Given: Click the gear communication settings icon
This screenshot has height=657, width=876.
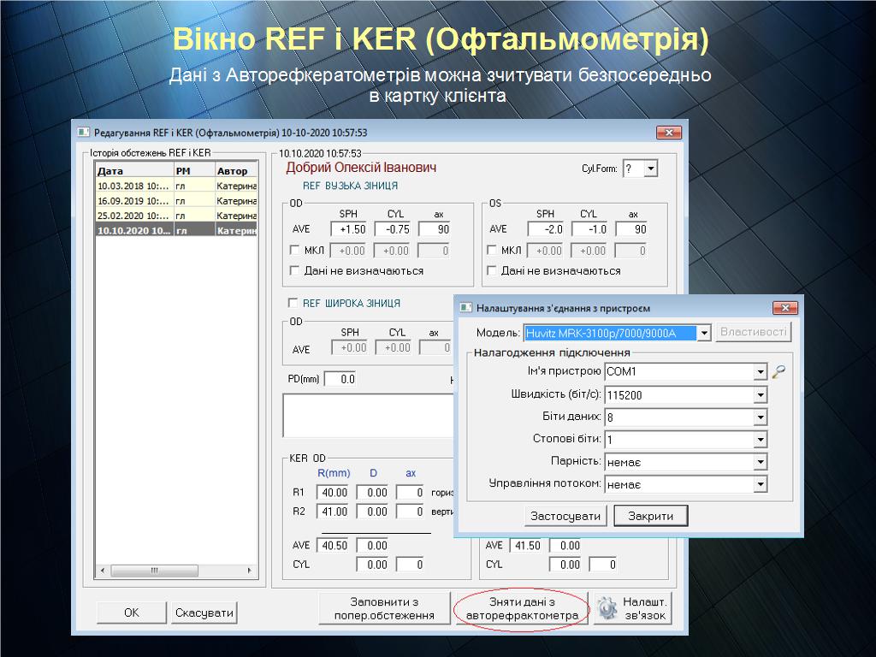Looking at the screenshot, I should (x=607, y=608).
